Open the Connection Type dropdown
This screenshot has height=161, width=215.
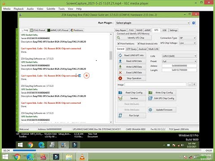pos(188,38)
